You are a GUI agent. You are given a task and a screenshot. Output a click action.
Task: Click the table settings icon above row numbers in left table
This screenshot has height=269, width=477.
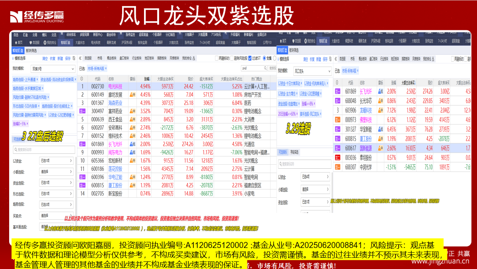tap(82, 79)
